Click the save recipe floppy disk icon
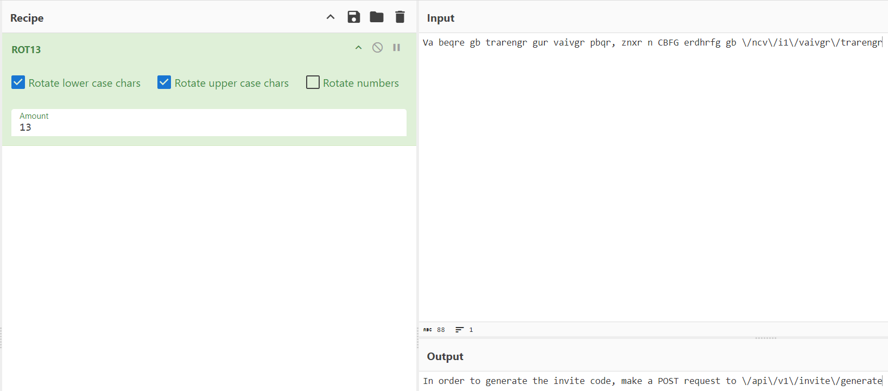The width and height of the screenshot is (888, 391). click(x=354, y=17)
